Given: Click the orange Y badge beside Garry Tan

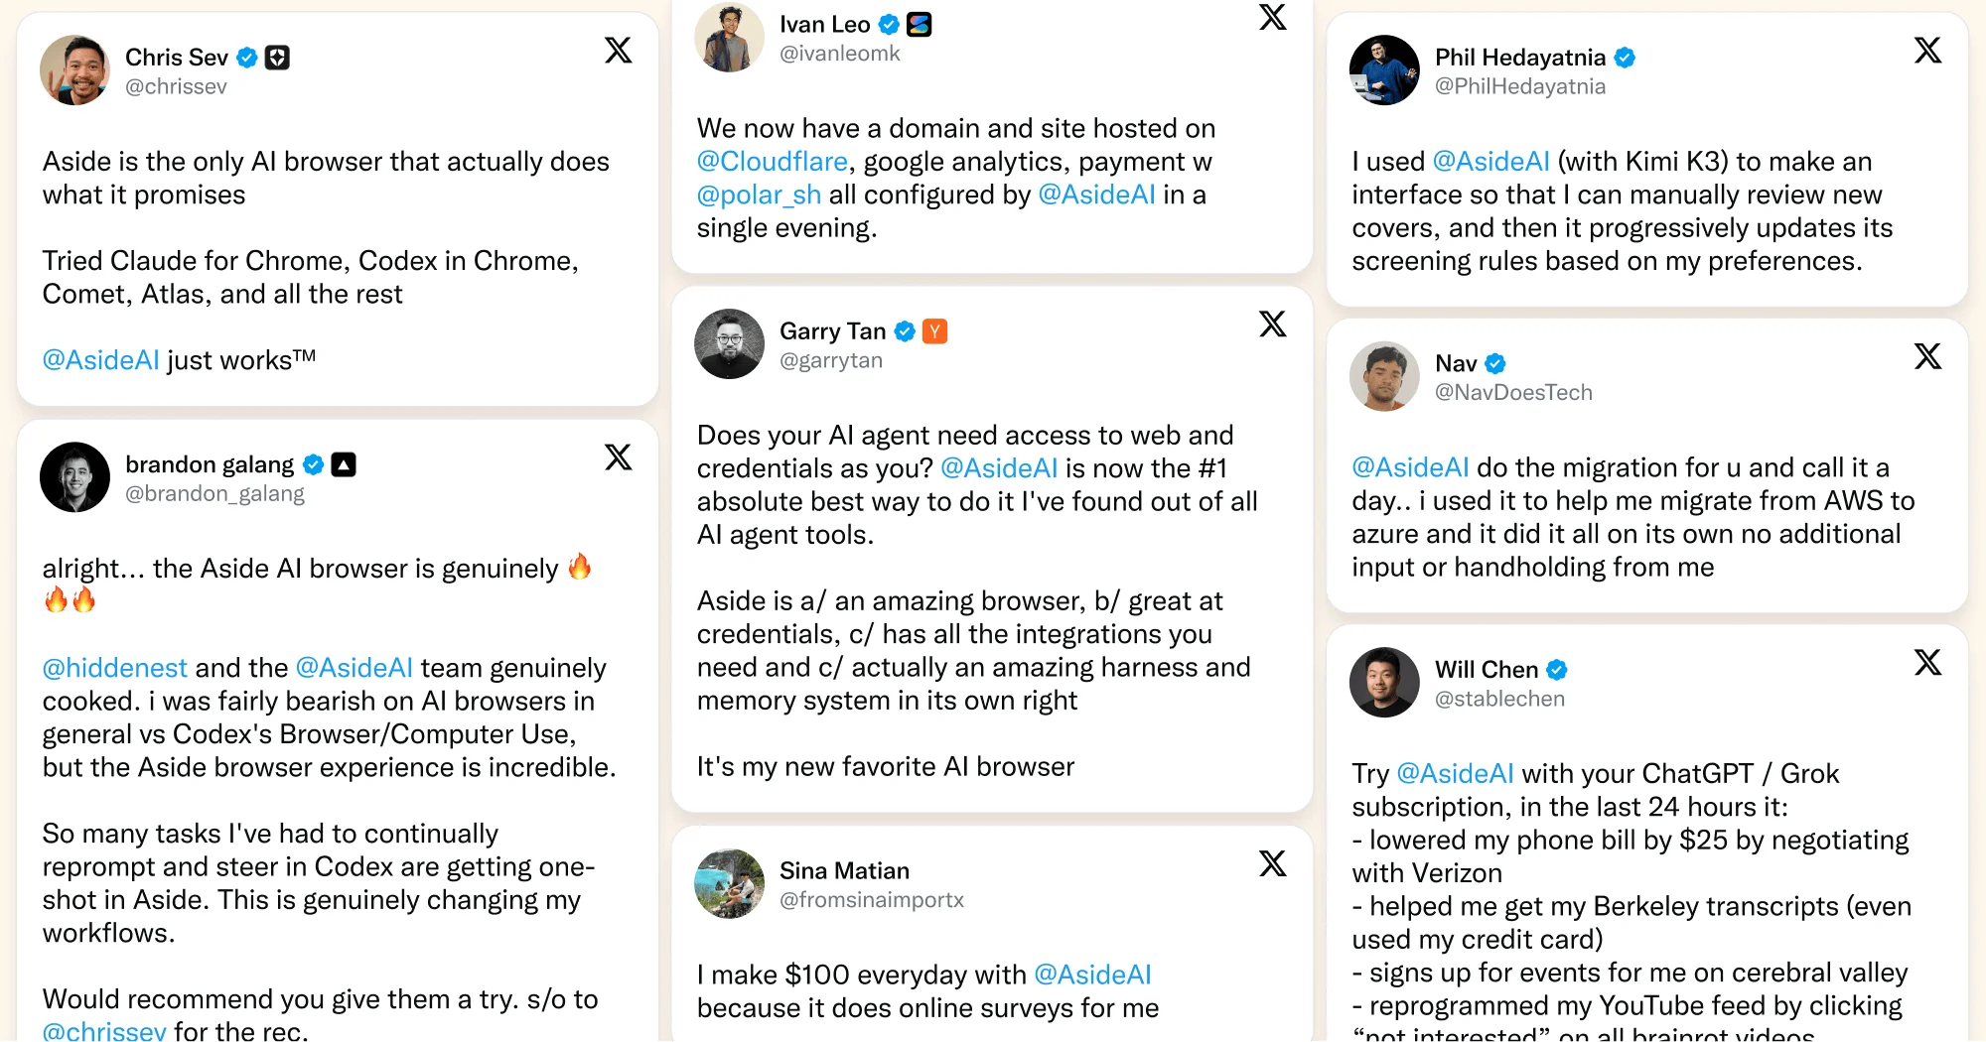Looking at the screenshot, I should (934, 331).
